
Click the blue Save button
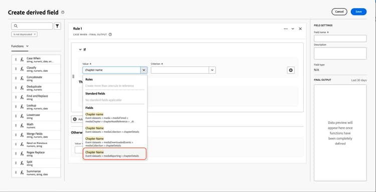point(358,11)
